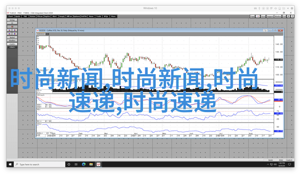The width and height of the screenshot is (301, 175).
Task: Click the Setup button in the sidebar
Action: [x=12, y=20]
